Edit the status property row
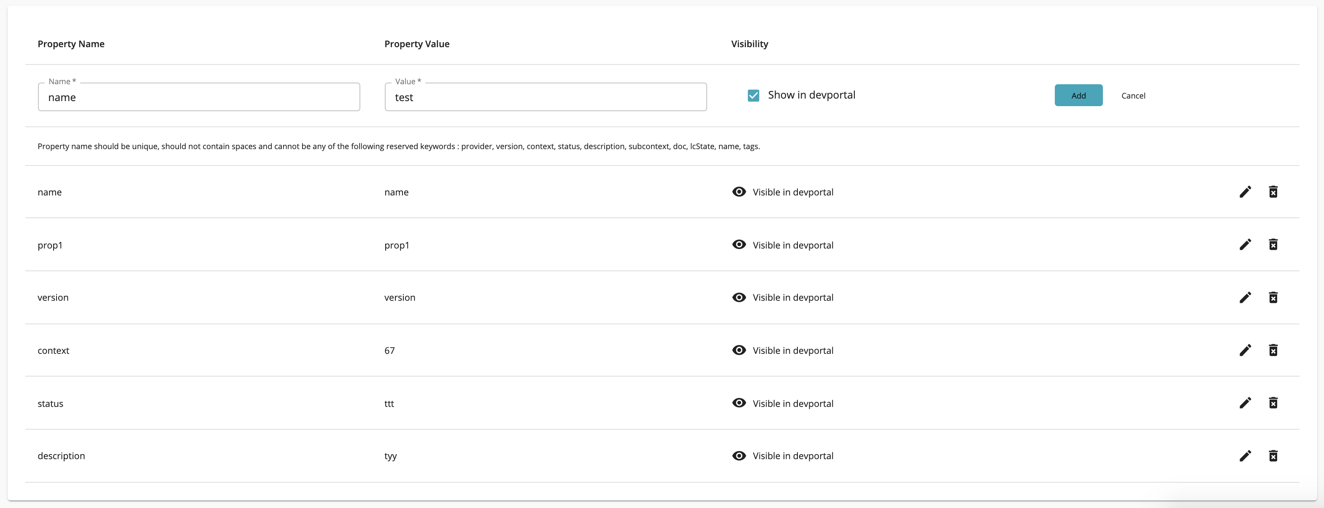The height and width of the screenshot is (508, 1324). pos(1246,403)
